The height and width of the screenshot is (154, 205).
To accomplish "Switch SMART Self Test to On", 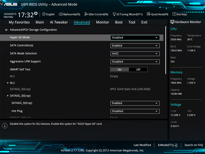I will [x=120, y=70].
